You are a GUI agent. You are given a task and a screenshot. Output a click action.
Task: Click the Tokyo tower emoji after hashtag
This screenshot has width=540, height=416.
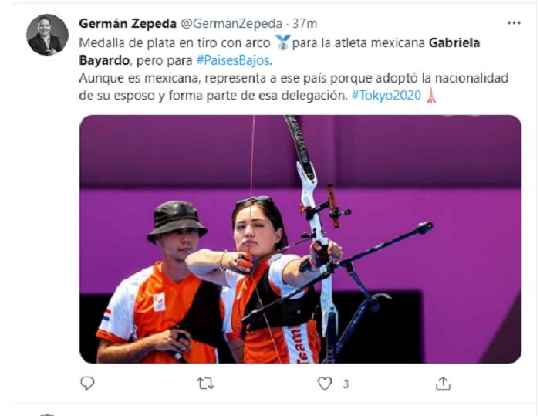pos(430,95)
